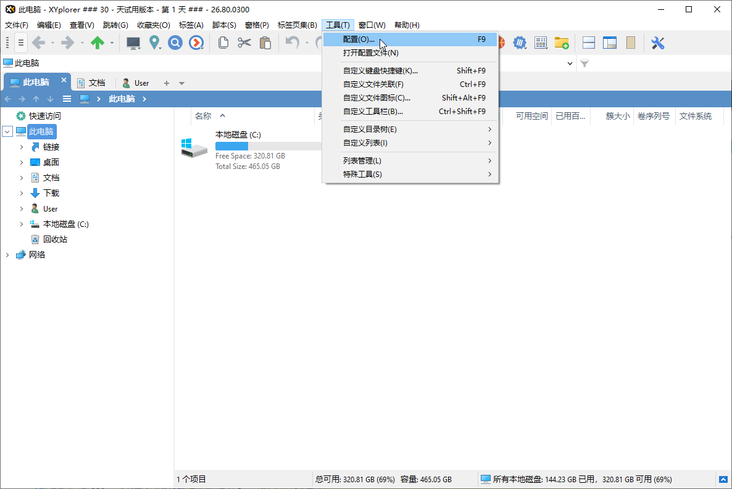Viewport: 732px width, 489px height.
Task: Open Configuration via wrench icon
Action: [x=657, y=43]
